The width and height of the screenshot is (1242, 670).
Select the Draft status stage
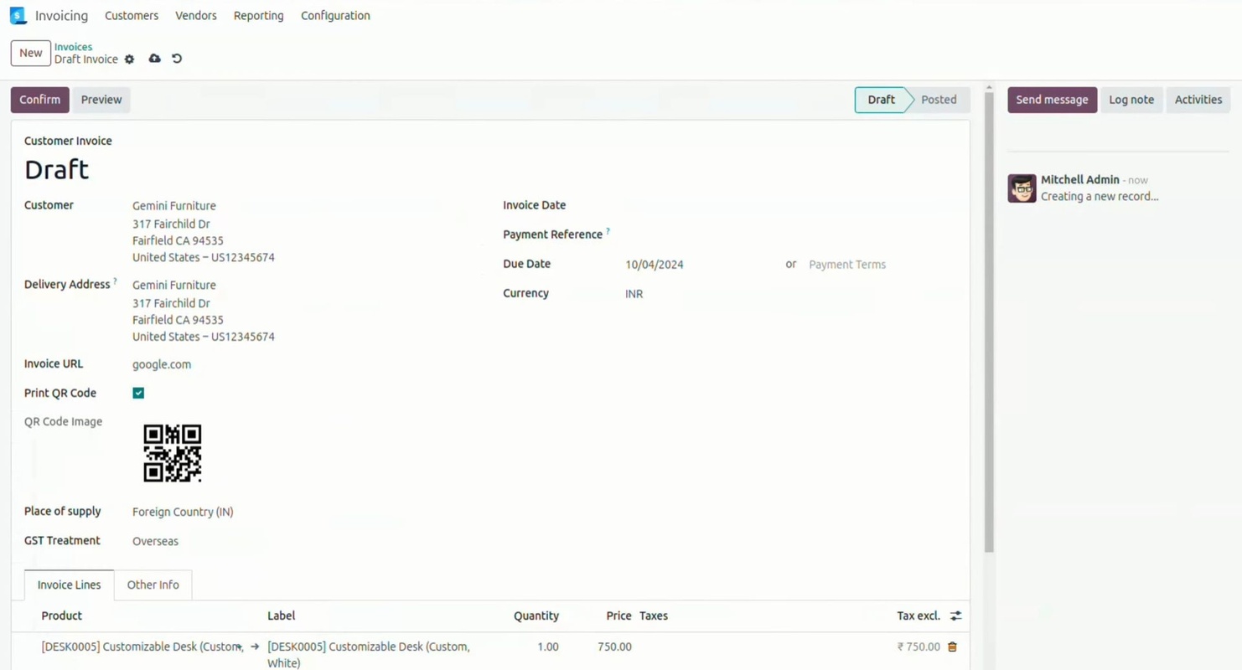(880, 100)
